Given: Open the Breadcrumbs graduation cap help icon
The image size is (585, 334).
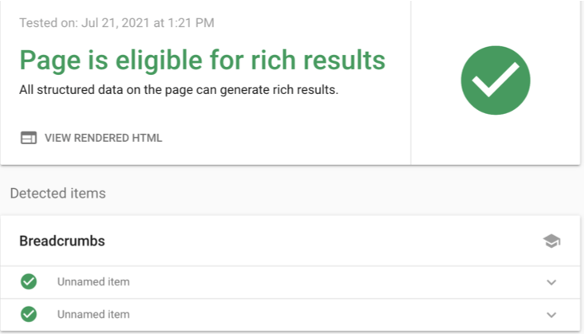Looking at the screenshot, I should pyautogui.click(x=551, y=242).
